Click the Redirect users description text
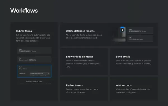 click(x=82, y=91)
